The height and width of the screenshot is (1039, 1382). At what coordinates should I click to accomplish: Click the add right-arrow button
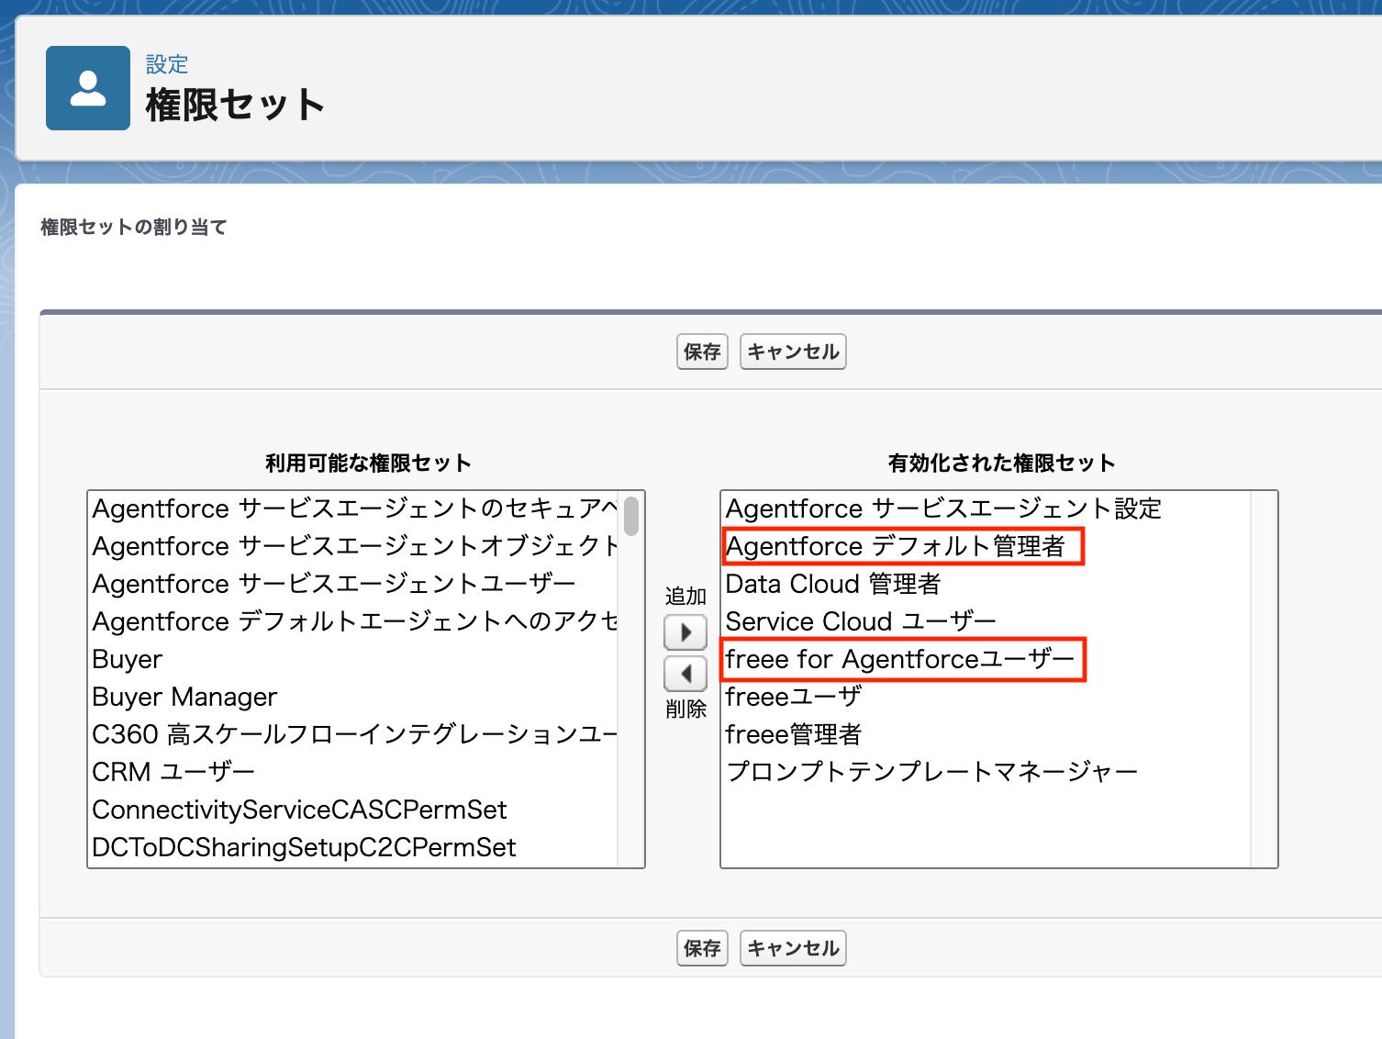click(x=685, y=632)
